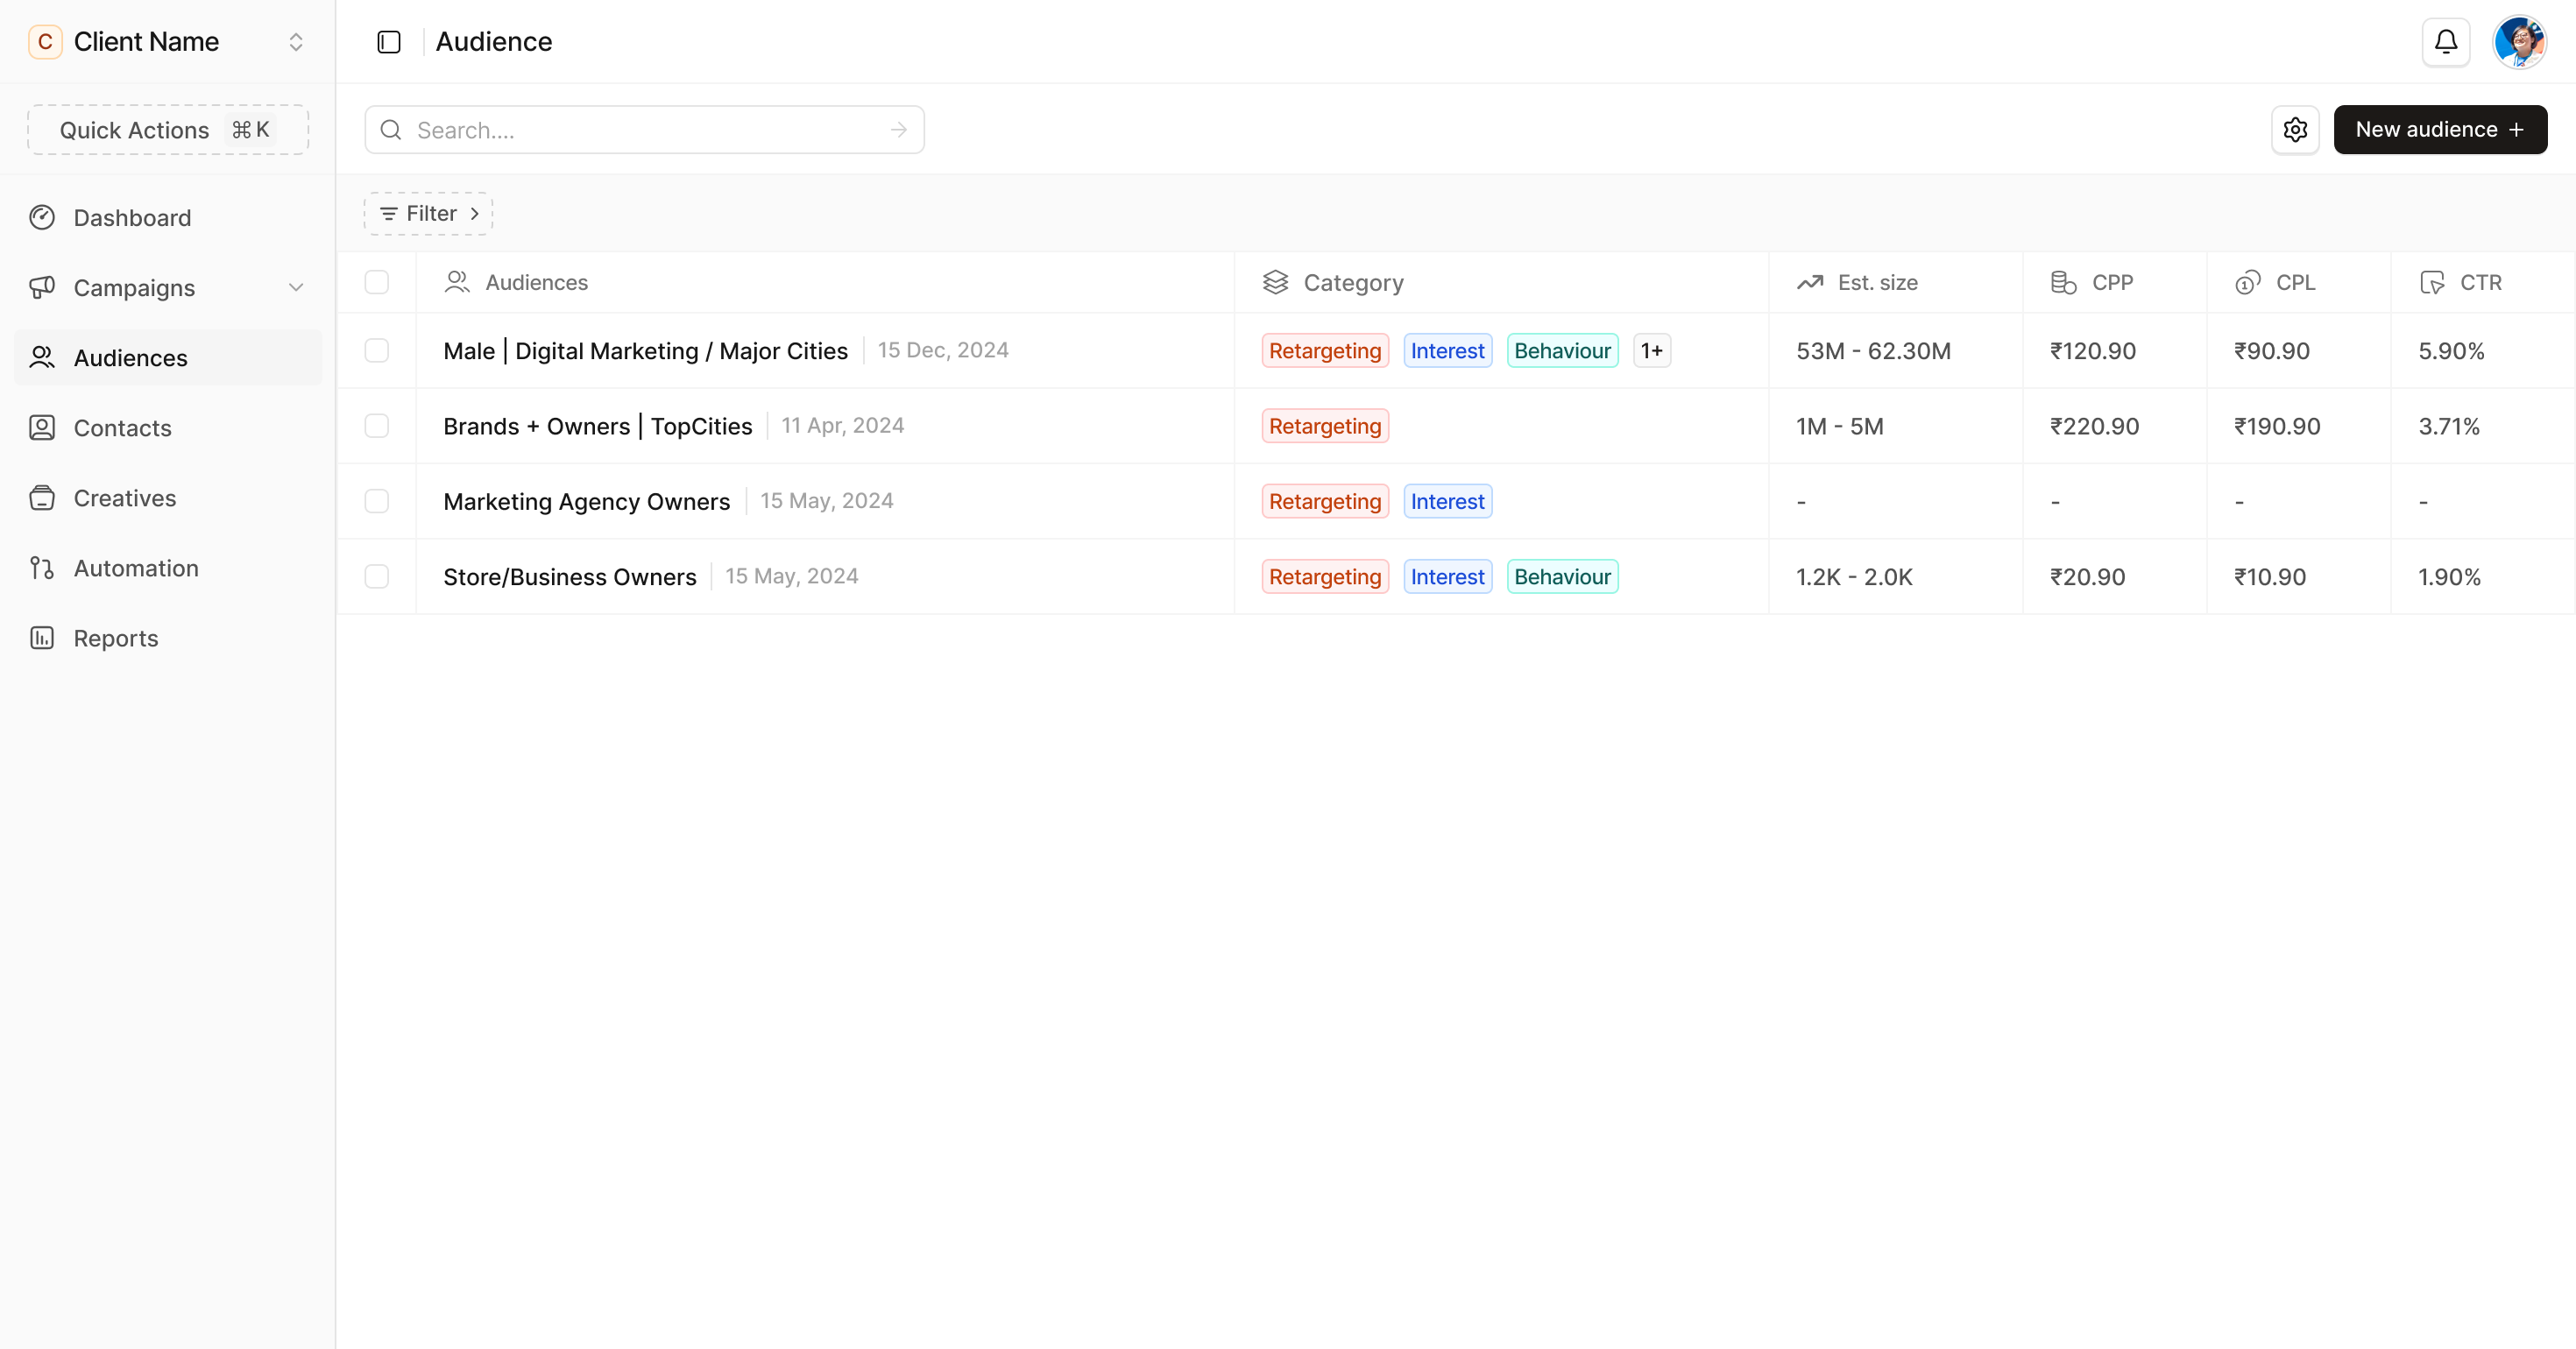Focus the Search input field
The height and width of the screenshot is (1349, 2576).
point(644,130)
